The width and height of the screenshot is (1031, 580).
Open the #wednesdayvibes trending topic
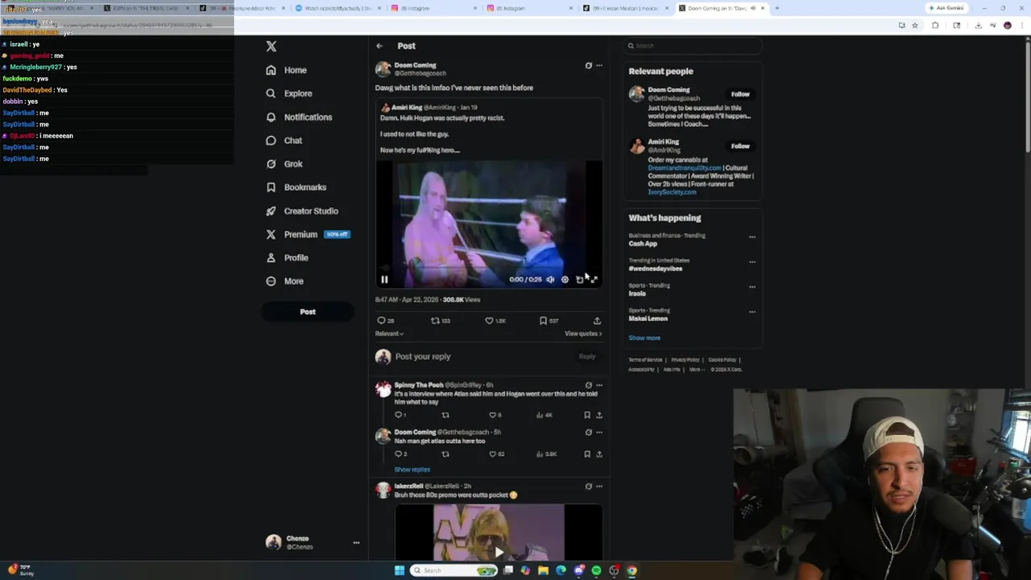(655, 268)
